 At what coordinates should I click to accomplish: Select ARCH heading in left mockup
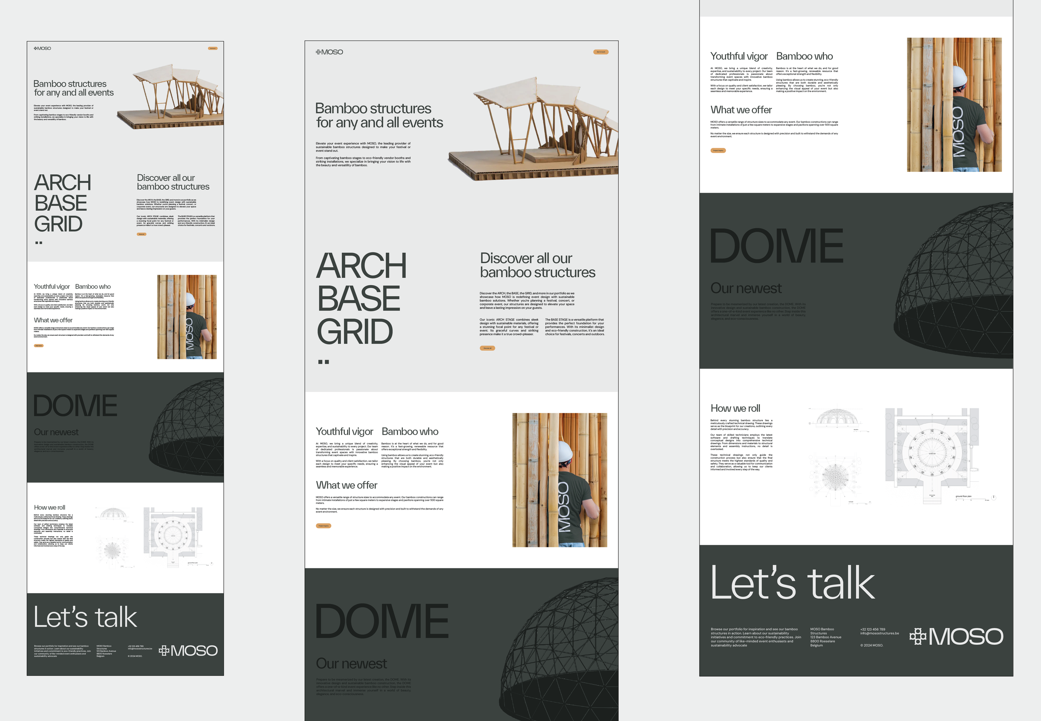62,182
